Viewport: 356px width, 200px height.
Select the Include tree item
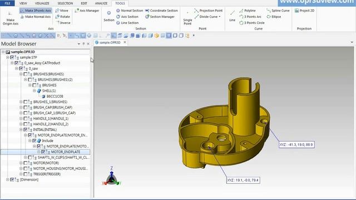(x=47, y=141)
